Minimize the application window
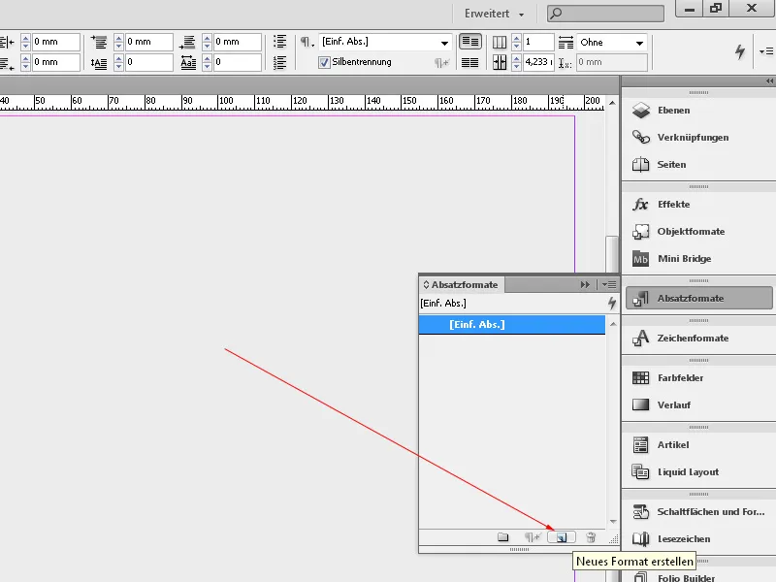 (690, 9)
